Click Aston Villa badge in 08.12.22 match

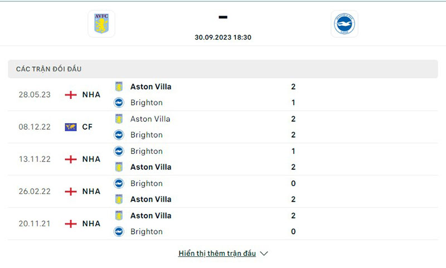(119, 119)
